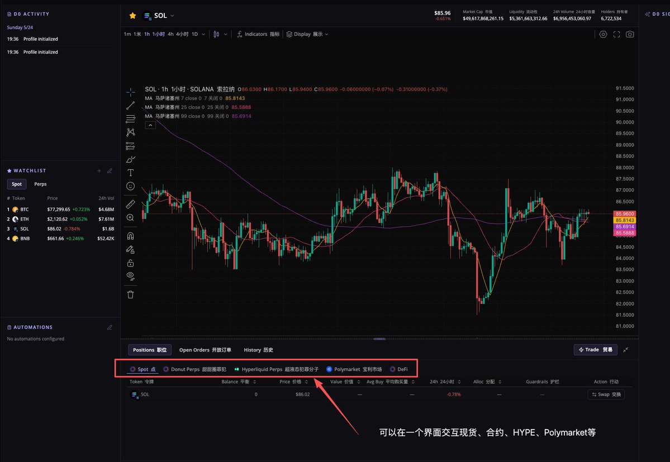Open ETH row in the watchlist
The height and width of the screenshot is (462, 670).
click(x=60, y=219)
